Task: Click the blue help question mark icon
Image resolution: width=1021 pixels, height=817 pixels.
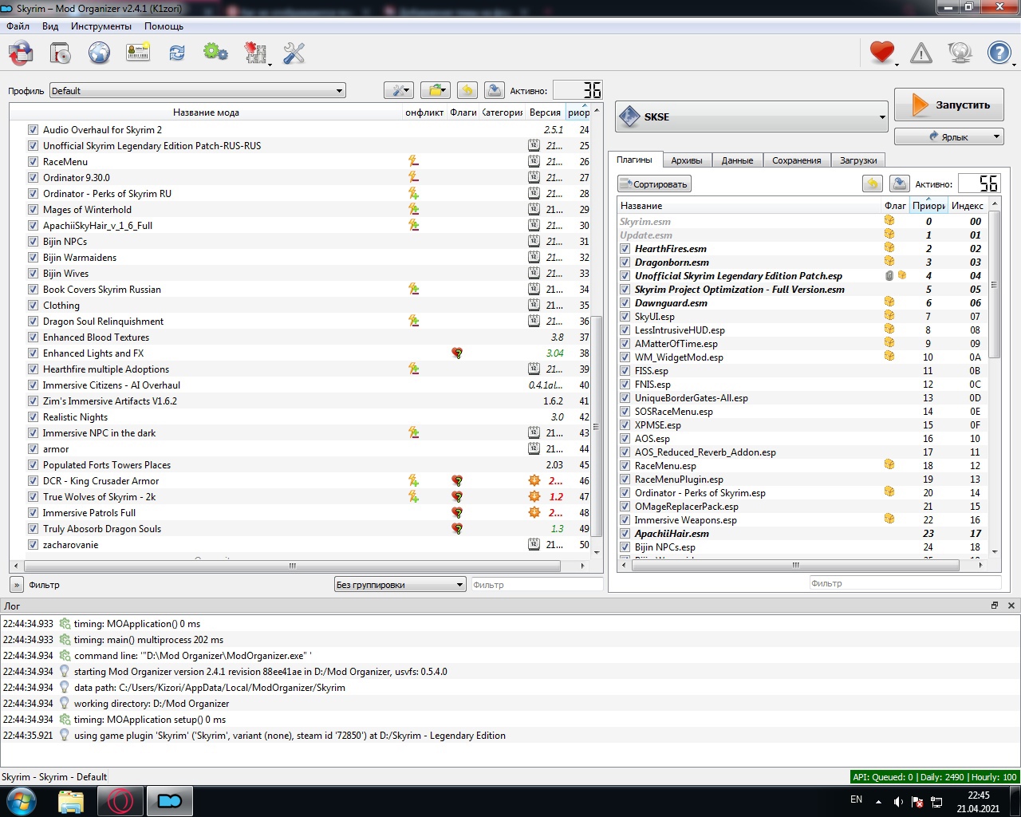Action: point(999,53)
